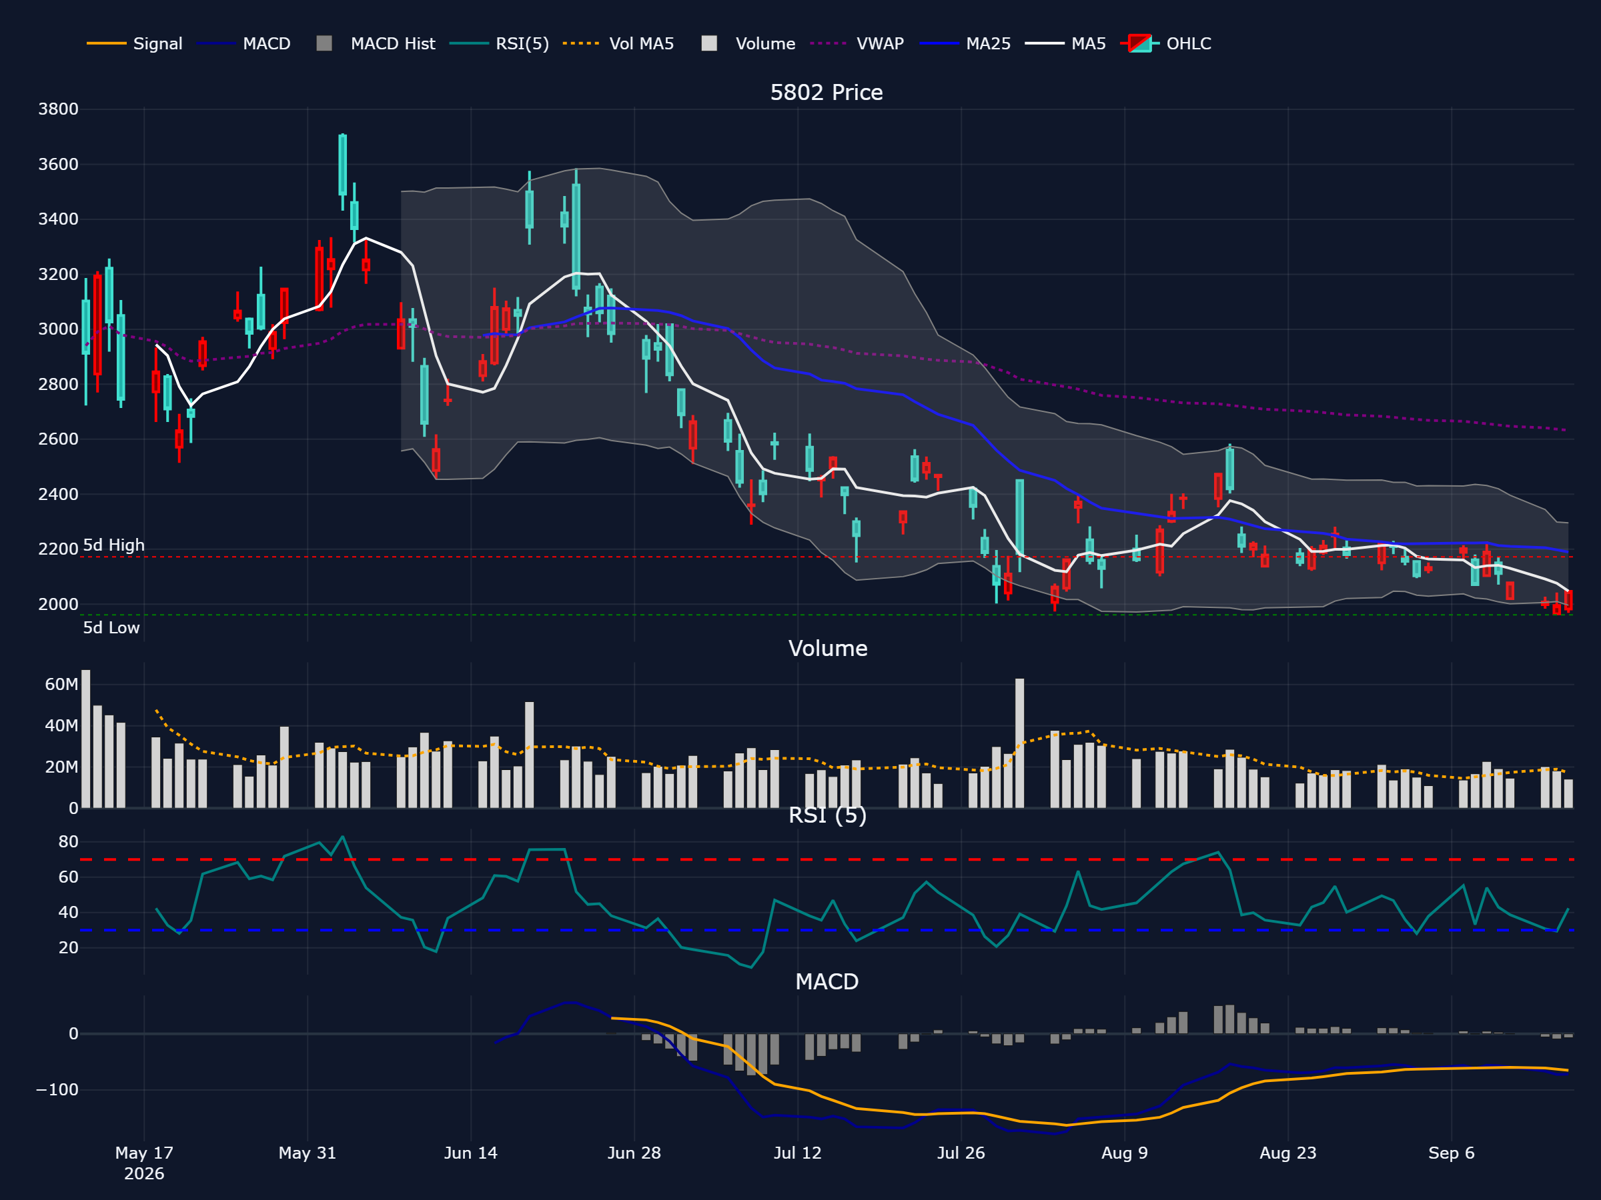1601x1200 pixels.
Task: Click the '80' RSI axis label
Action: [x=69, y=841]
